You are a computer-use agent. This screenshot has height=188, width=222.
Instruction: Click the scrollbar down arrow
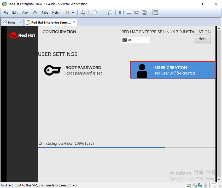coord(219,180)
